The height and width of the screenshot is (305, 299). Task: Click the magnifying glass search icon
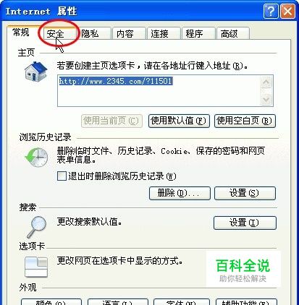click(x=37, y=227)
